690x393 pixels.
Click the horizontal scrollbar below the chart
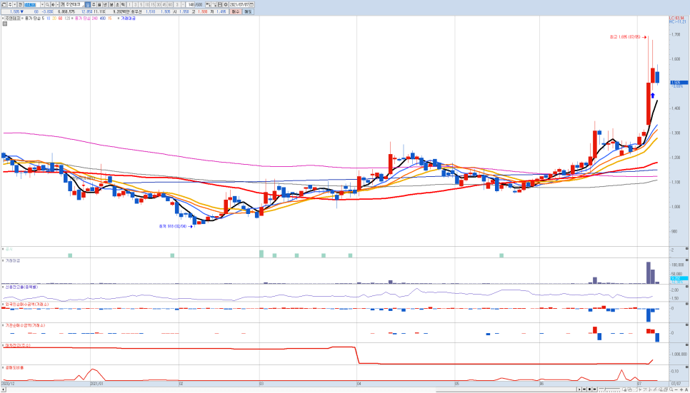pos(289,389)
